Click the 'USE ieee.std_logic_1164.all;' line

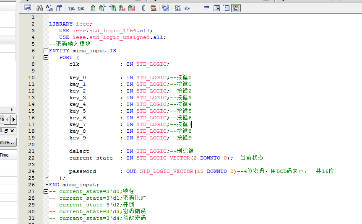[x=106, y=31]
